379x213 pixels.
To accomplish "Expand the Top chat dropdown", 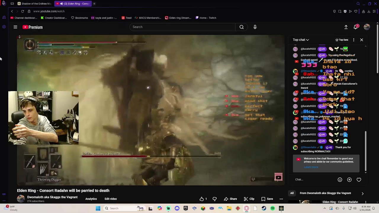I will pyautogui.click(x=301, y=40).
